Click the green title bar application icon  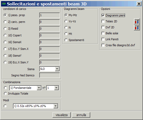(x=4, y=4)
